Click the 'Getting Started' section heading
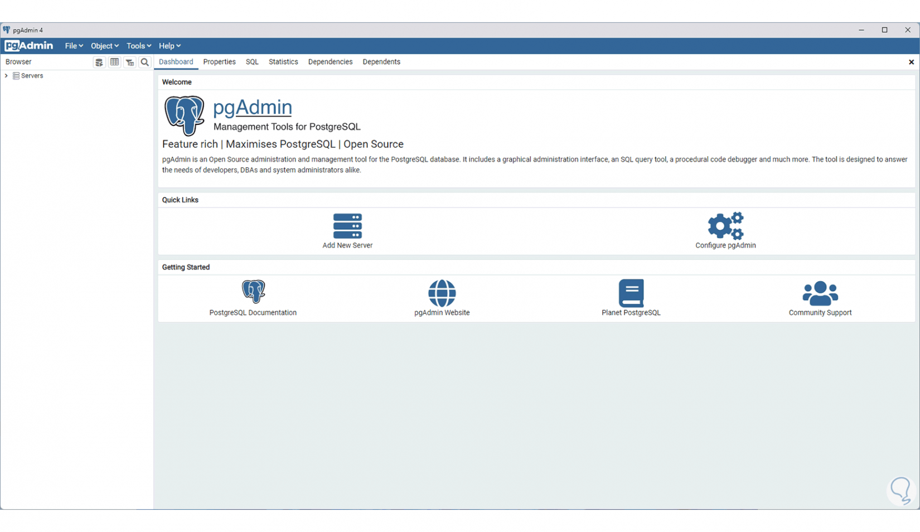The image size is (920, 532). pyautogui.click(x=186, y=267)
